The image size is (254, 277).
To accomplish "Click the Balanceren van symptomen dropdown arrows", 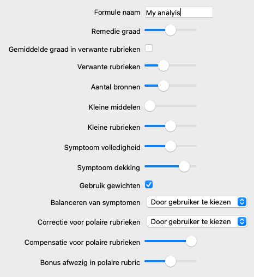I will click(242, 202).
